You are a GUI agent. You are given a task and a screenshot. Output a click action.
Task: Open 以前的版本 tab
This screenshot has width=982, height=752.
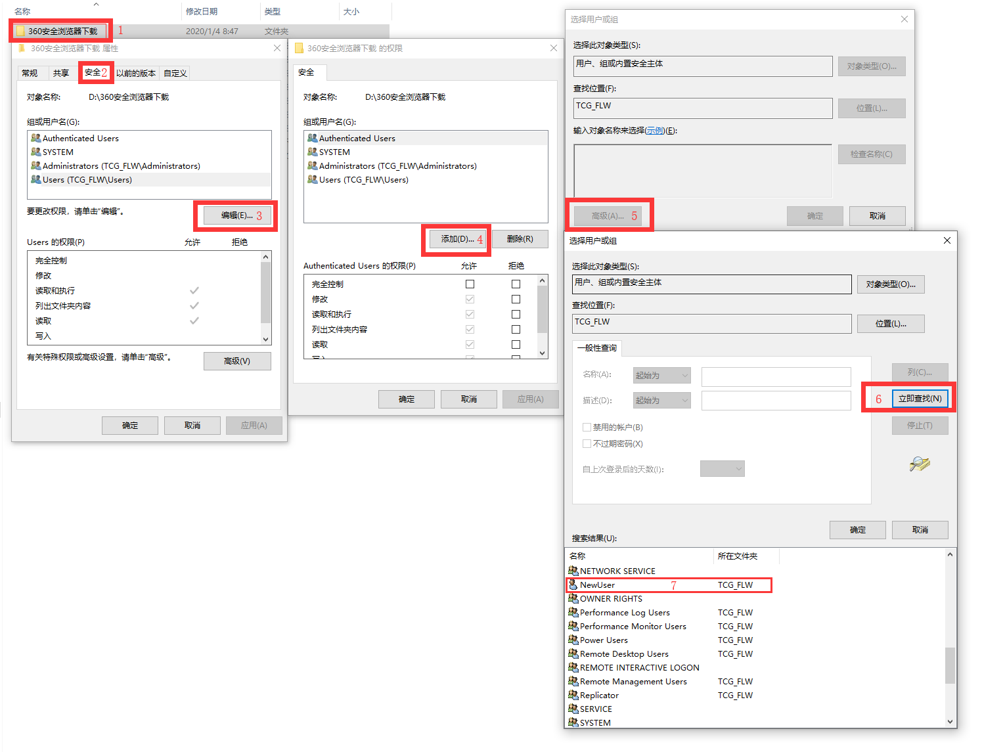coord(136,73)
